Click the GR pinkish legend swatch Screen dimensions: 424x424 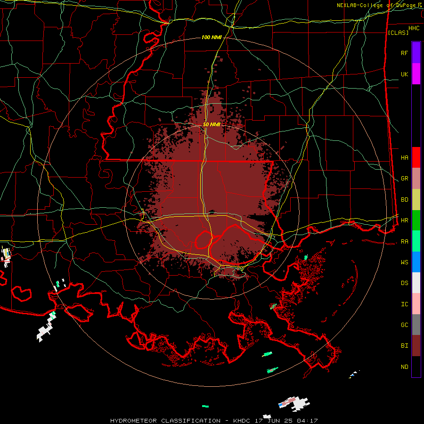pos(416,179)
